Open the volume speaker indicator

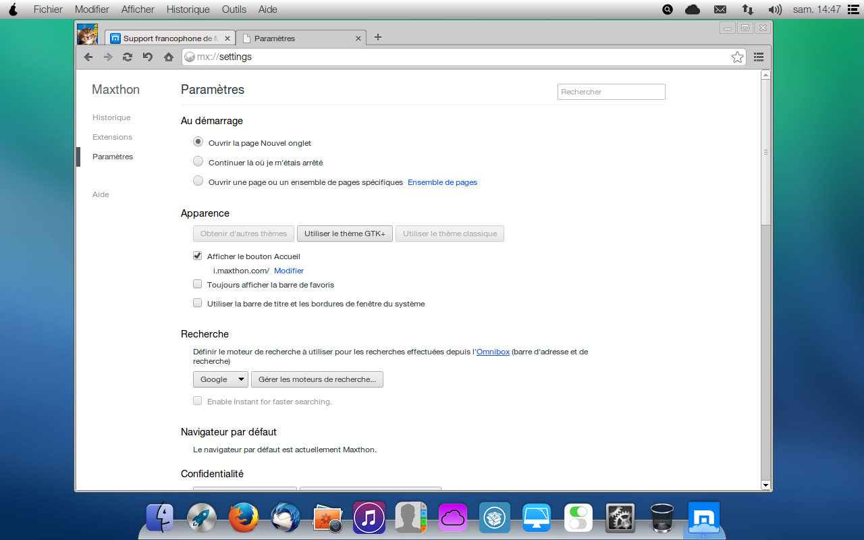pyautogui.click(x=775, y=9)
